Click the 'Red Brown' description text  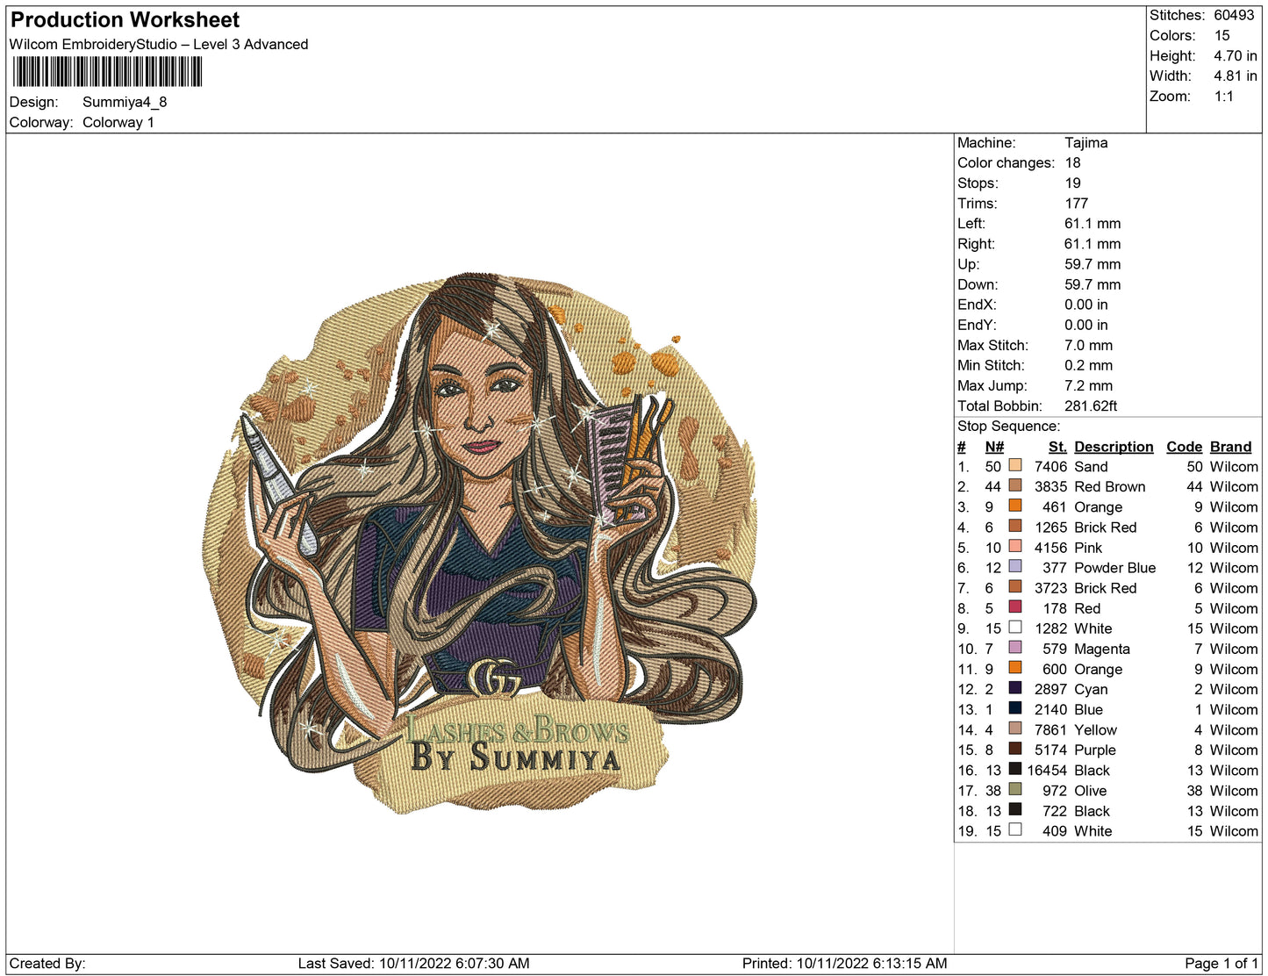1110,486
